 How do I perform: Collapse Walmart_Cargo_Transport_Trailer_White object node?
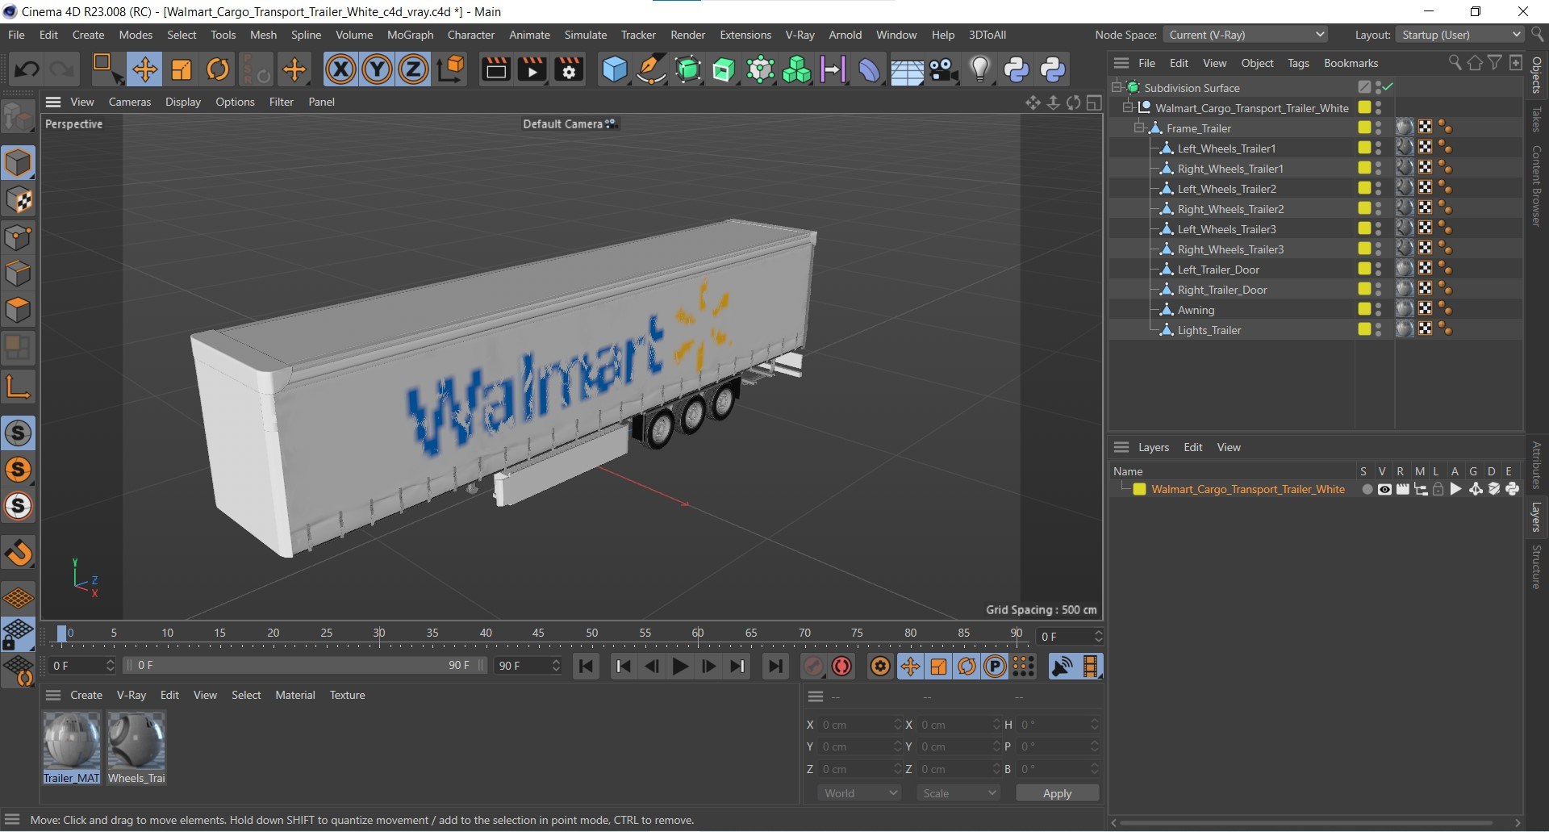pos(1129,107)
